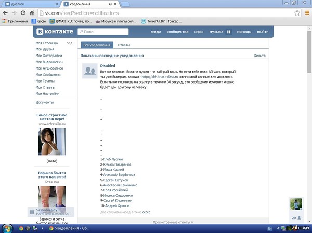This screenshot has width=312, height=233.
Task: Go to Моя Страница
Action: coord(47,43)
